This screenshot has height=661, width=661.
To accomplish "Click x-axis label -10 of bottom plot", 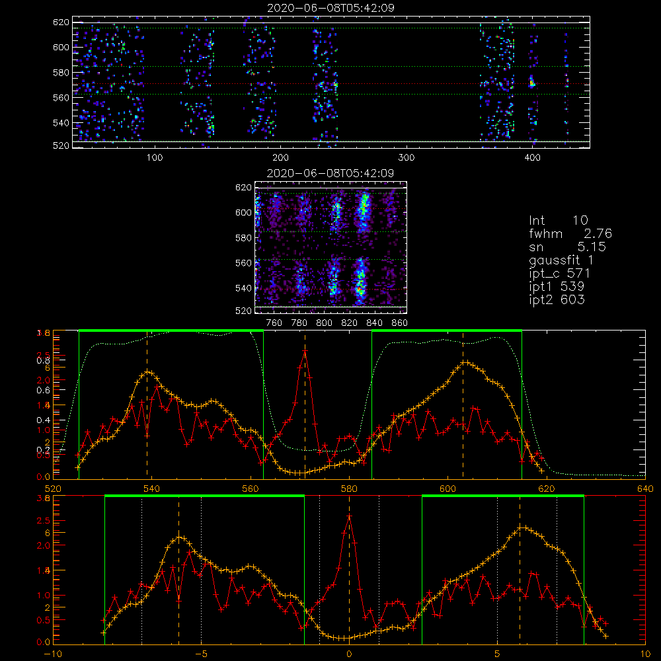I will 53,654.
